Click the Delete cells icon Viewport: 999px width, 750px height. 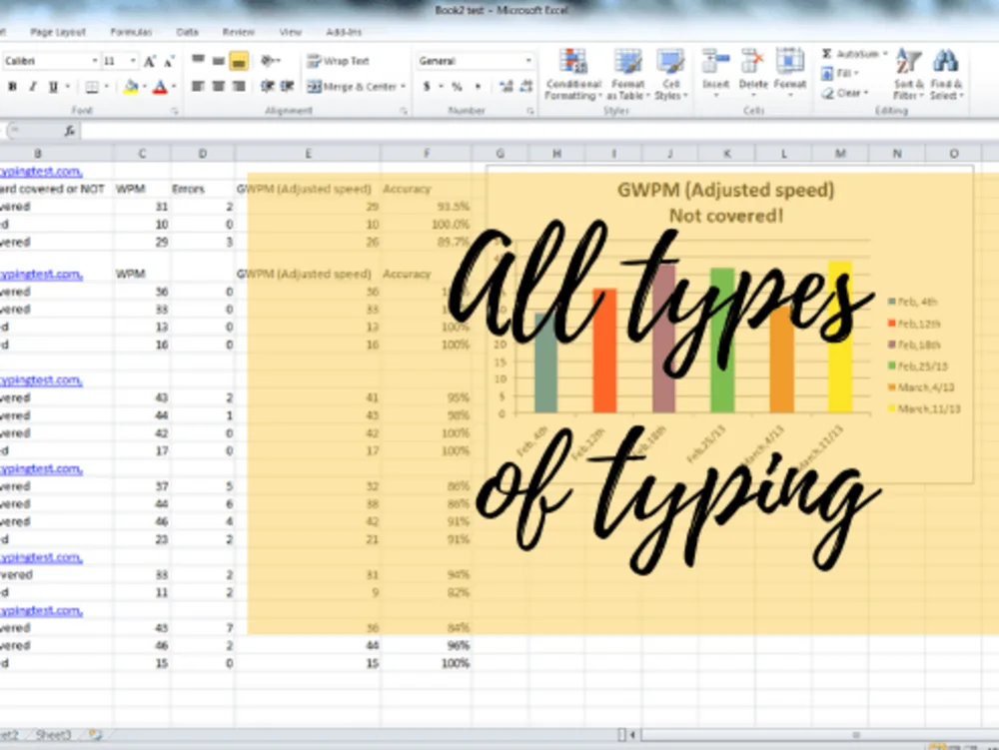(x=752, y=62)
